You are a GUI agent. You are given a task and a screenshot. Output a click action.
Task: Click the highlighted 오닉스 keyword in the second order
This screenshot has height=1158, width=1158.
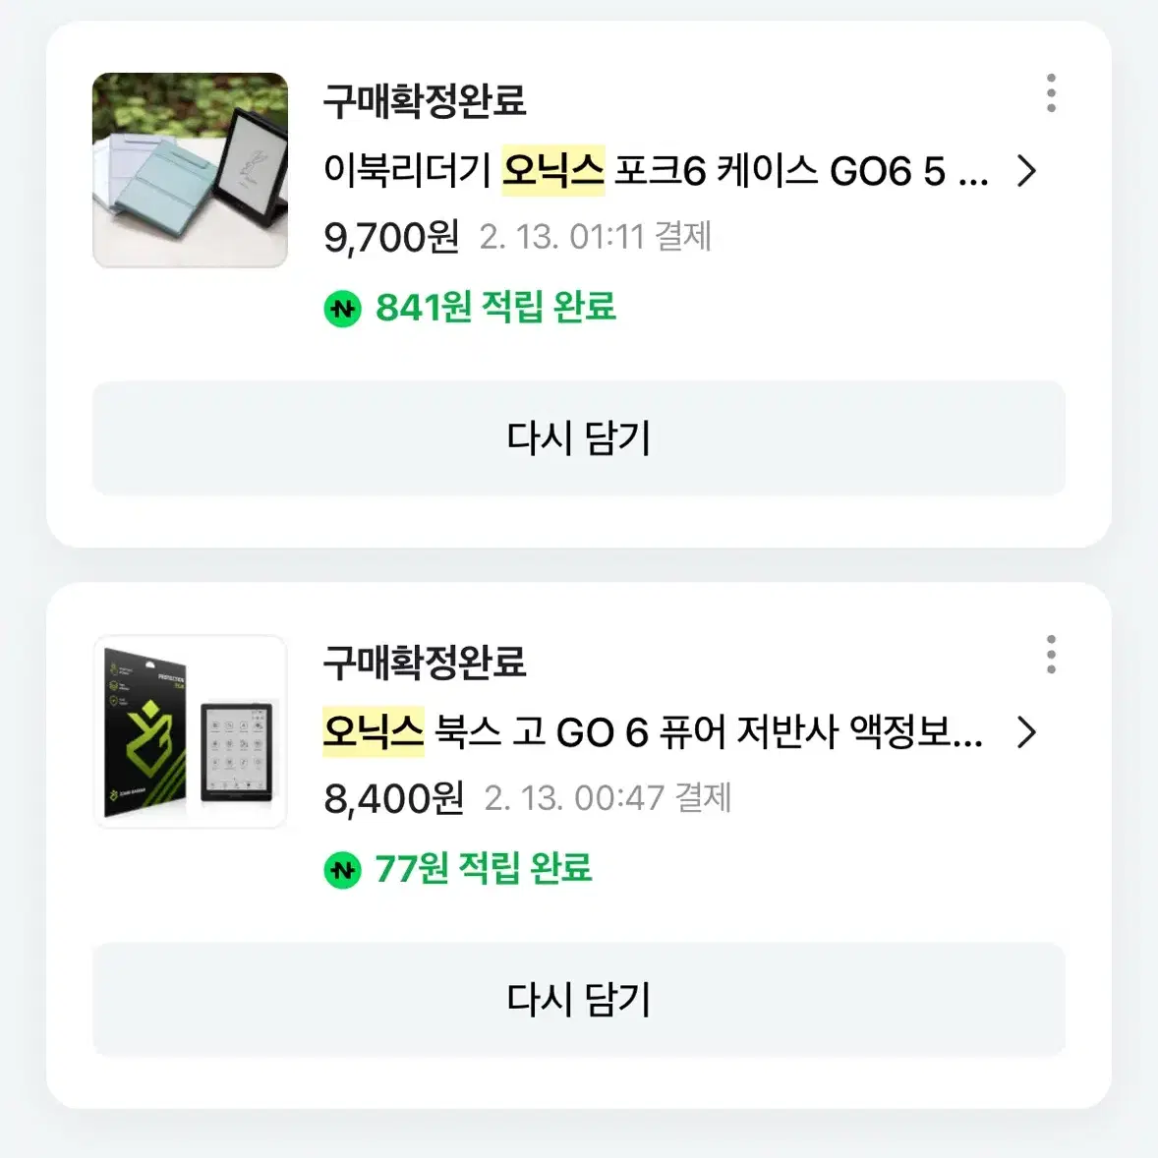374,732
